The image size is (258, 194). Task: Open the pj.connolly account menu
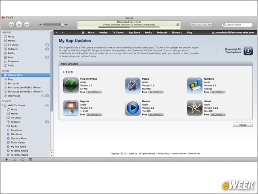(233, 32)
